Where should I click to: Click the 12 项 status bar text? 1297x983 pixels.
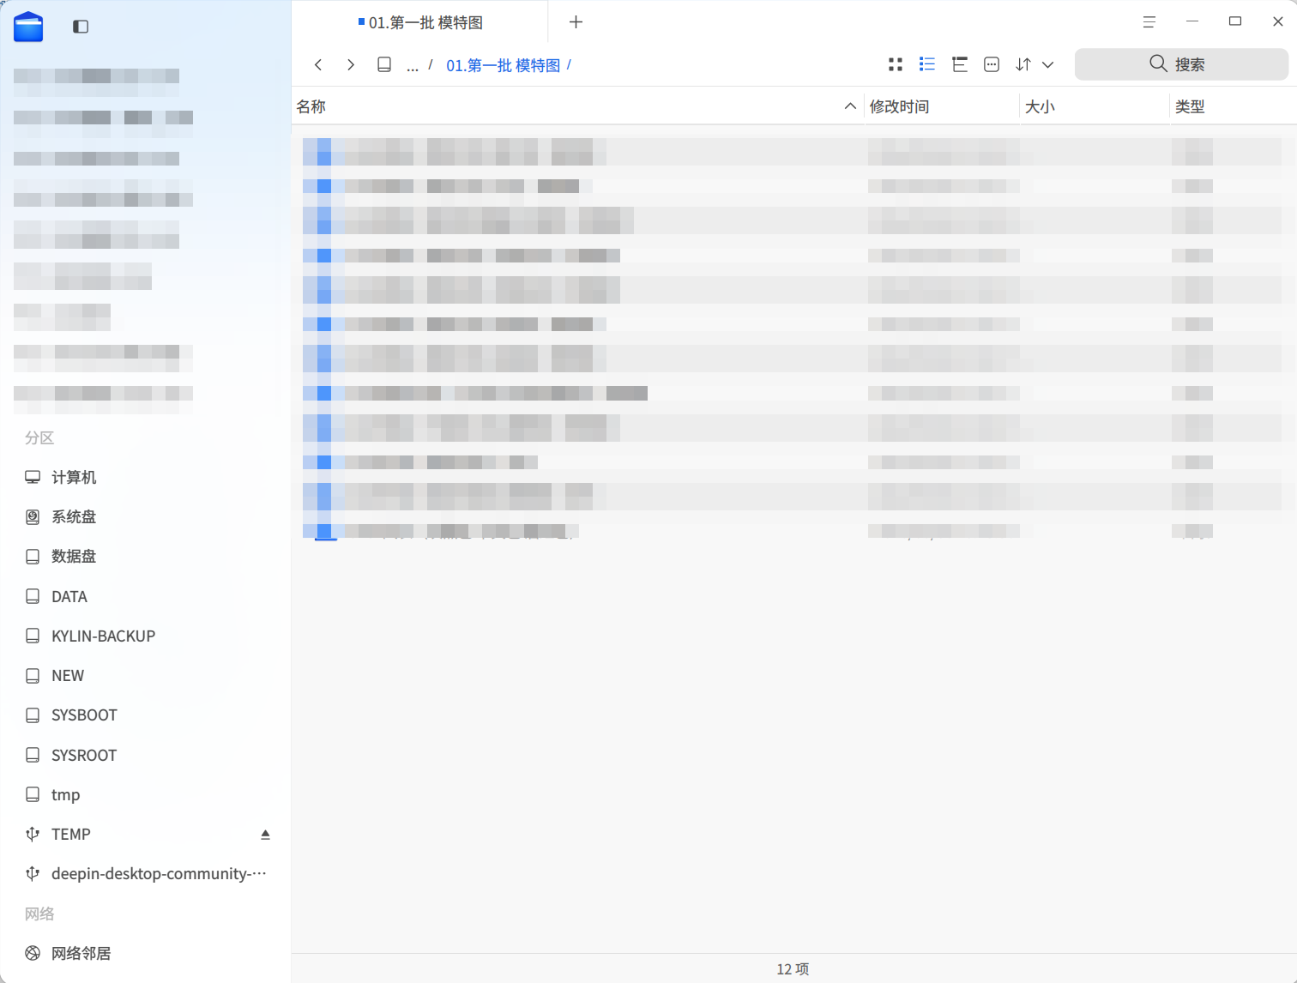[793, 968]
